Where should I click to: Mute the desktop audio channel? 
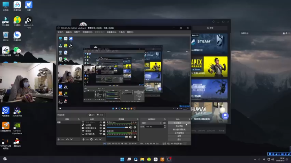[131, 137]
